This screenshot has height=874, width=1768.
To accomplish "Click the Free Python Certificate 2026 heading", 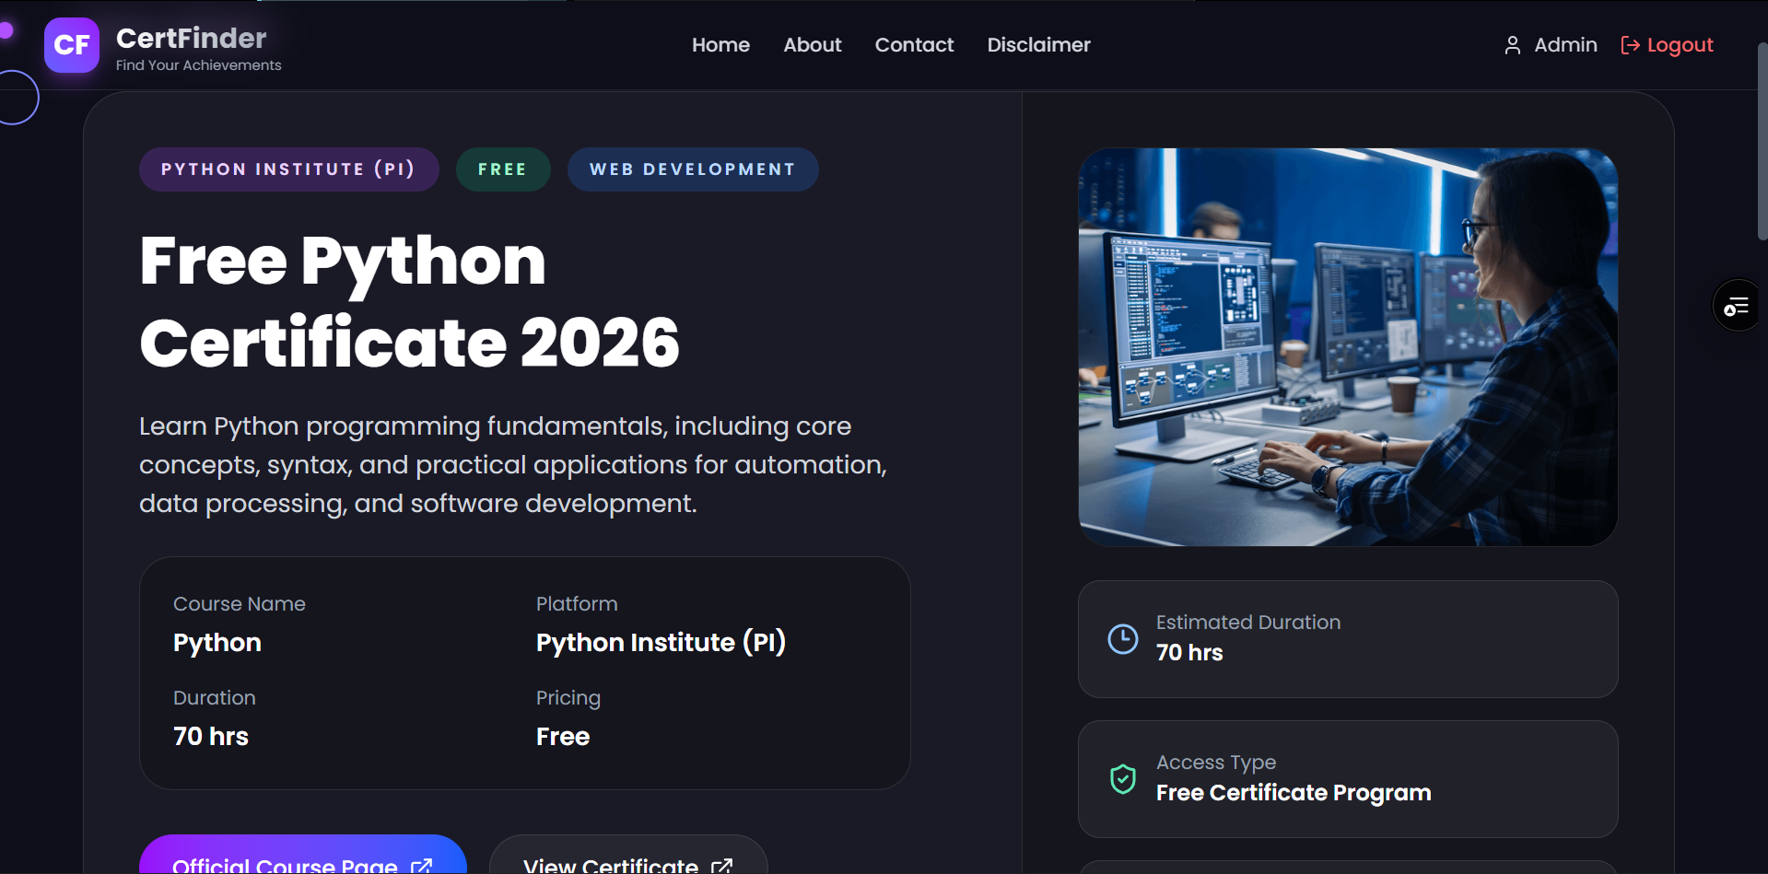I will click(x=410, y=301).
